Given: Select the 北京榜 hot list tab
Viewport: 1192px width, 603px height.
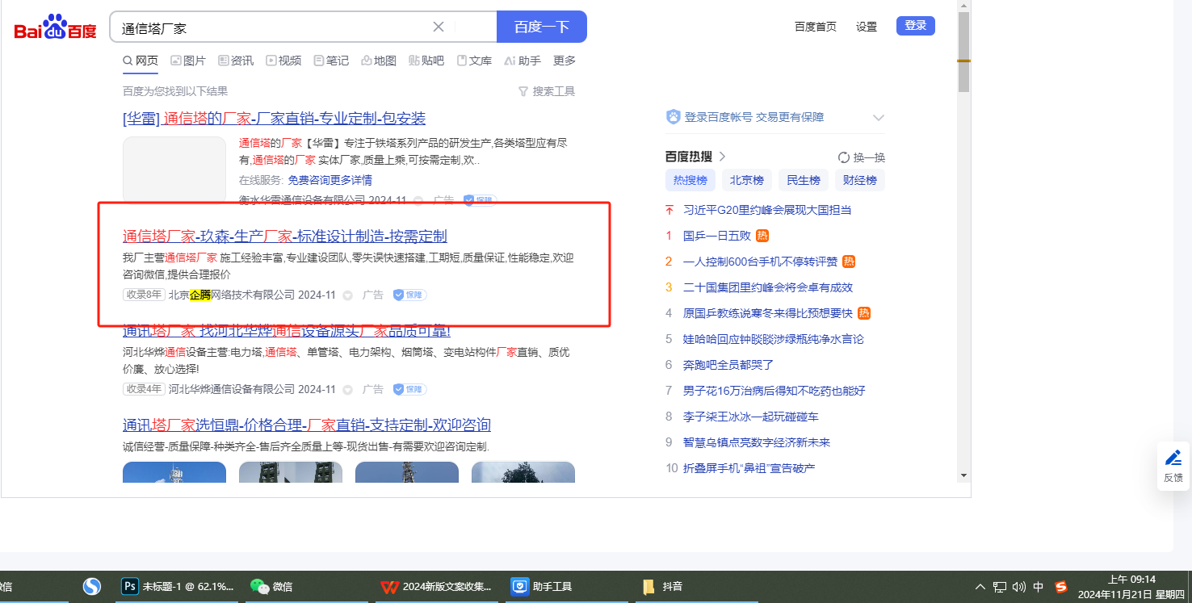Looking at the screenshot, I should [747, 180].
